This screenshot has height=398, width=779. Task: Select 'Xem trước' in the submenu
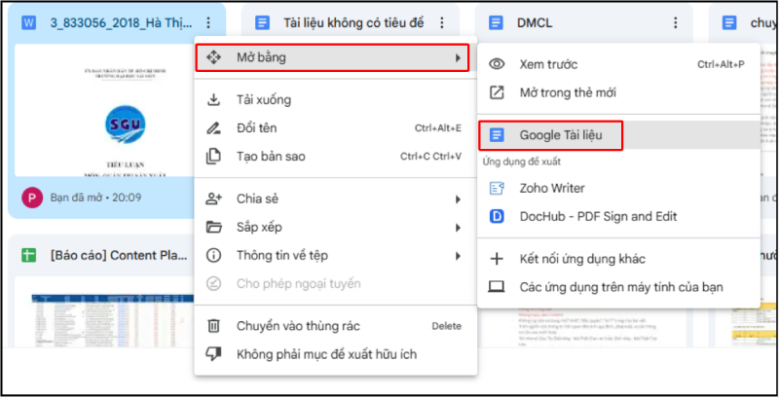[x=618, y=64]
